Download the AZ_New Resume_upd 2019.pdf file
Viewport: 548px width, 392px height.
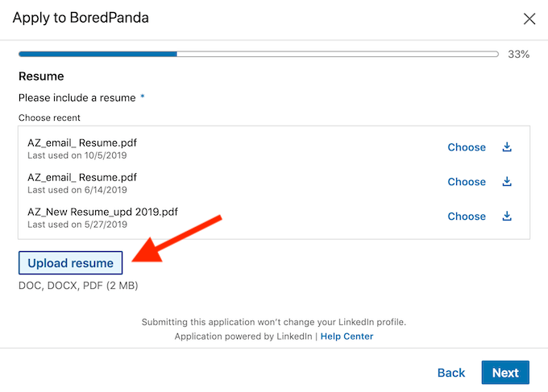point(507,217)
